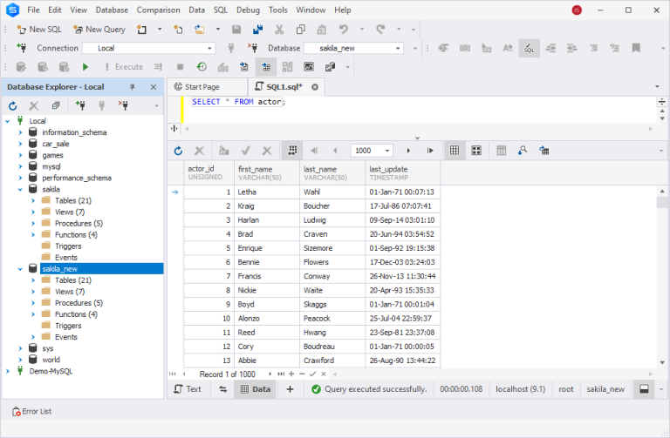Image resolution: width=670 pixels, height=438 pixels.
Task: Switch results to grid view
Action: (455, 151)
